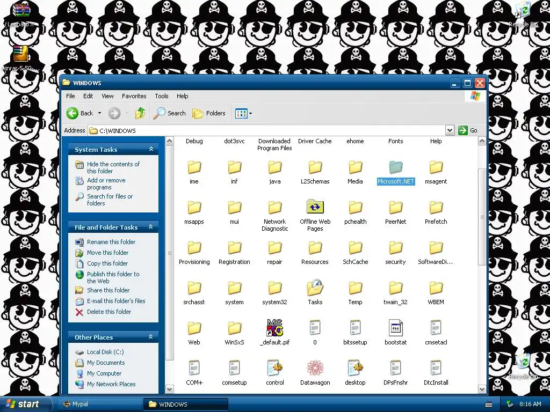Click Hide the contents of this folder
550x412 pixels.
[113, 167]
